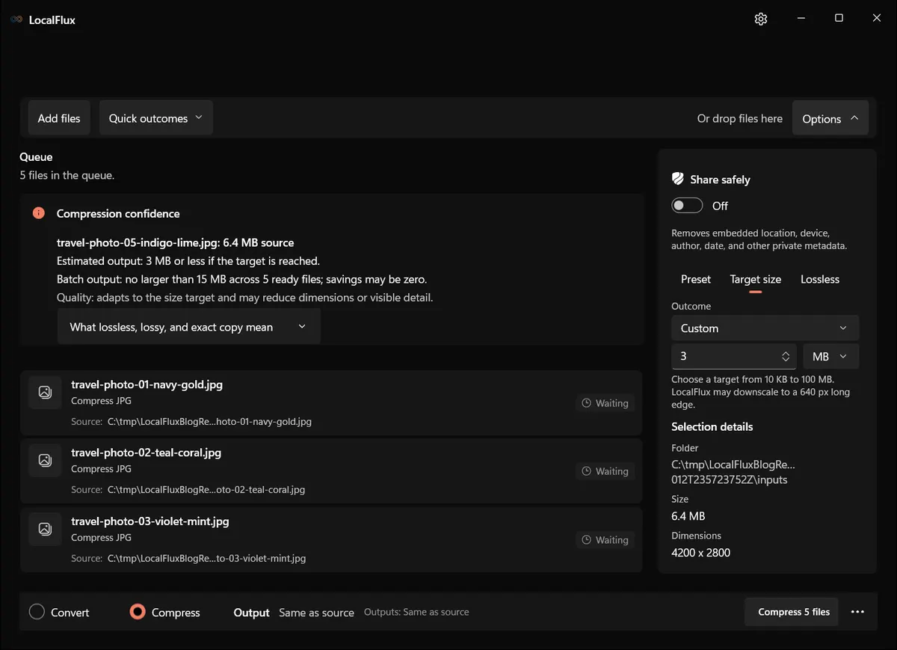Select the travel-photo-03-violet-mint.jpg file name
The width and height of the screenshot is (897, 650).
[x=150, y=521]
